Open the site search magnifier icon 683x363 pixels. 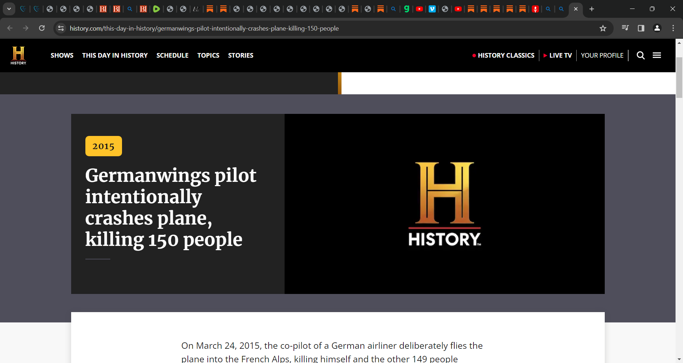point(641,56)
